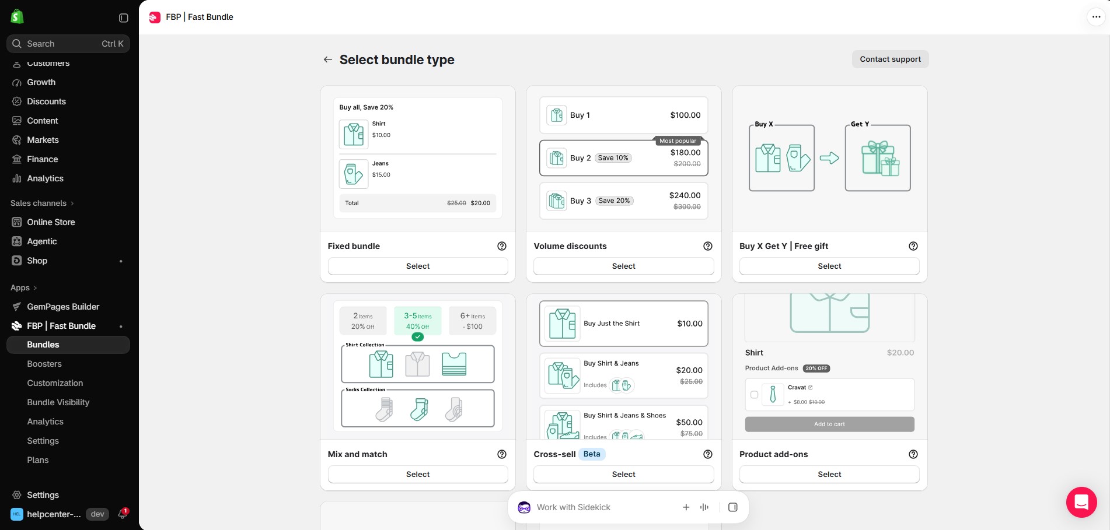Open help icon for Buy X Get Y
Viewport: 1110px width, 530px height.
coord(913,246)
